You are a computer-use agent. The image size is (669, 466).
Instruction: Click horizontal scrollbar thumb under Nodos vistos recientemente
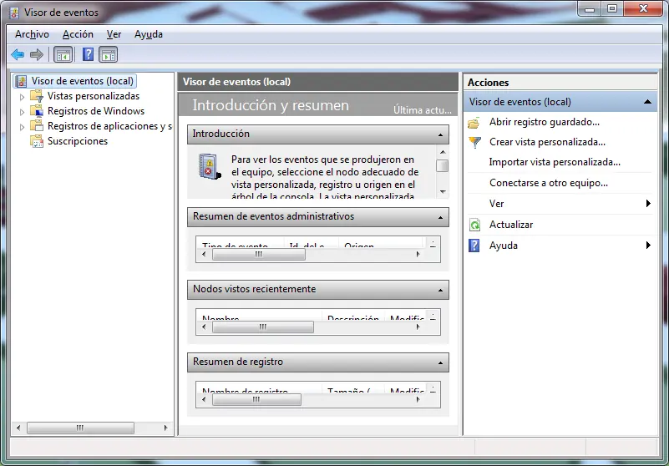[263, 327]
